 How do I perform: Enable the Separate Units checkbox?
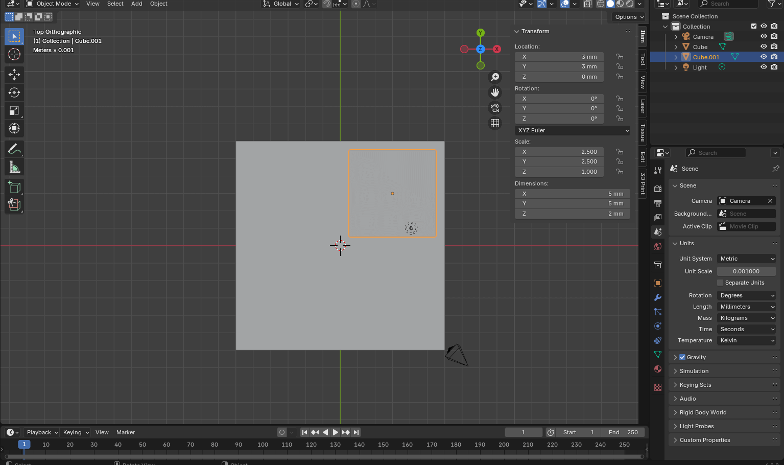click(720, 283)
